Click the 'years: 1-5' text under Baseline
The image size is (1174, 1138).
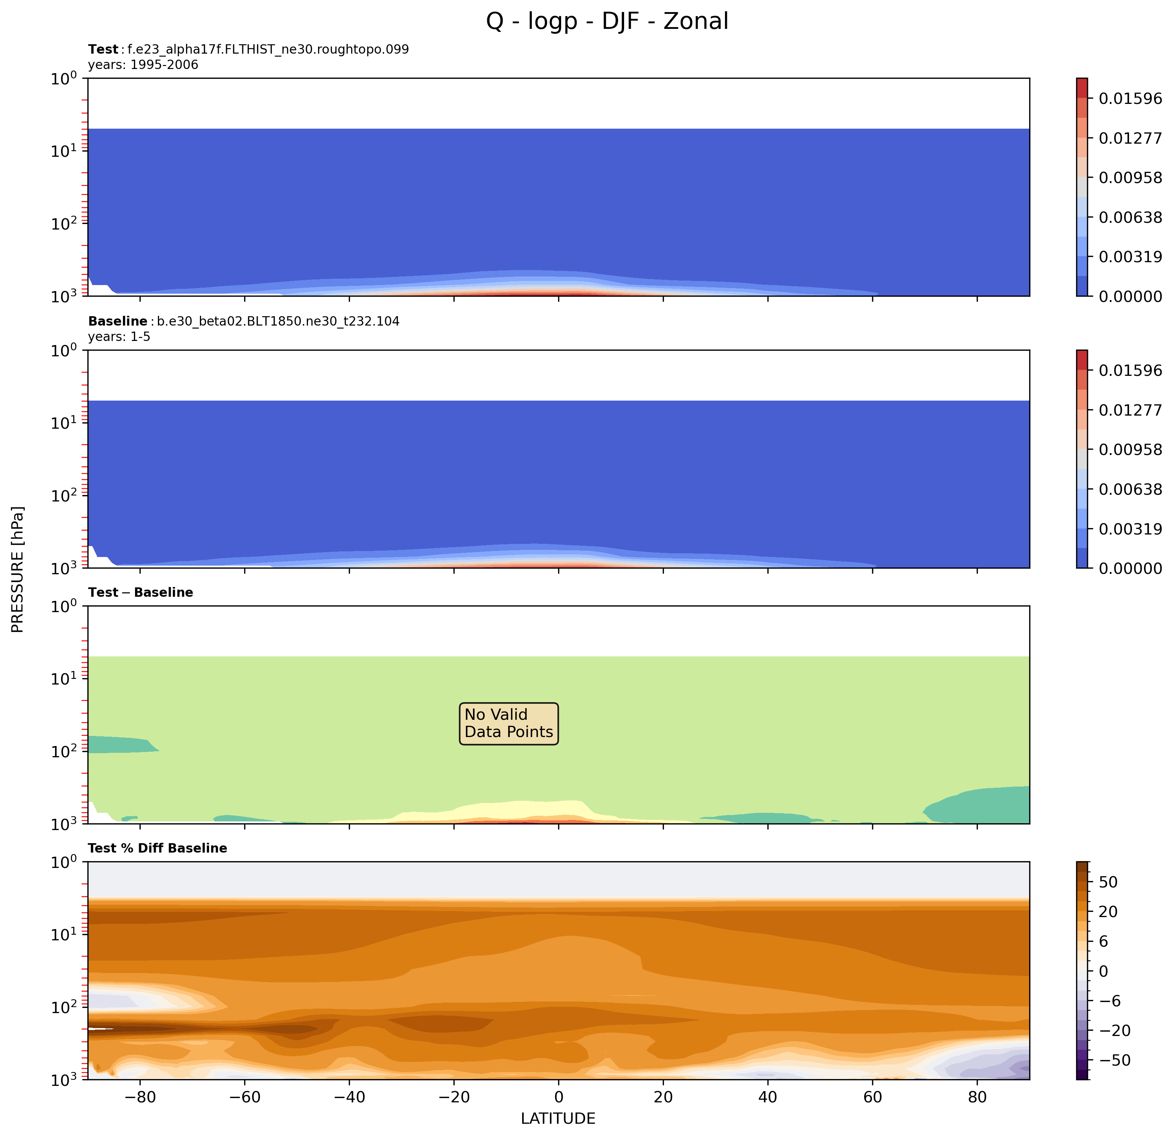click(x=119, y=336)
